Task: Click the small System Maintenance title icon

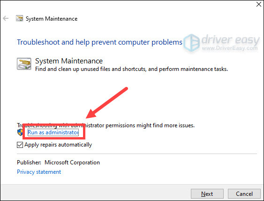Action: (x=20, y=18)
